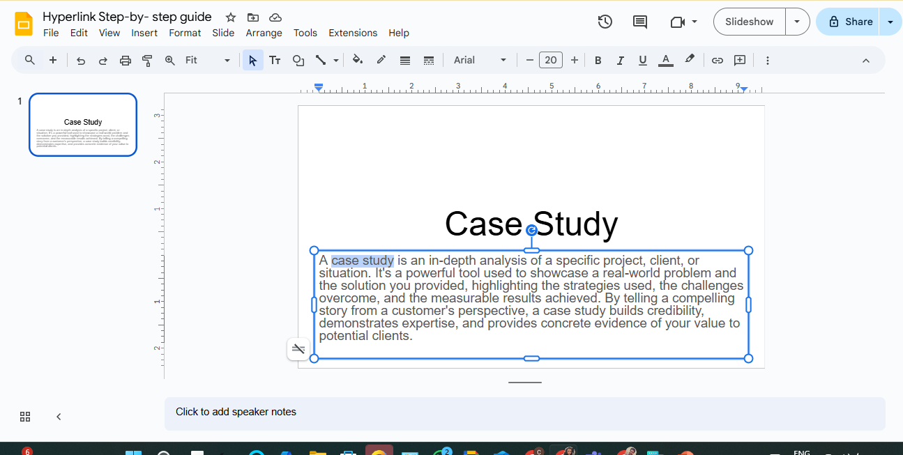Viewport: 903px width, 455px height.
Task: Open the Zoom Fit dropdown
Action: tap(226, 60)
